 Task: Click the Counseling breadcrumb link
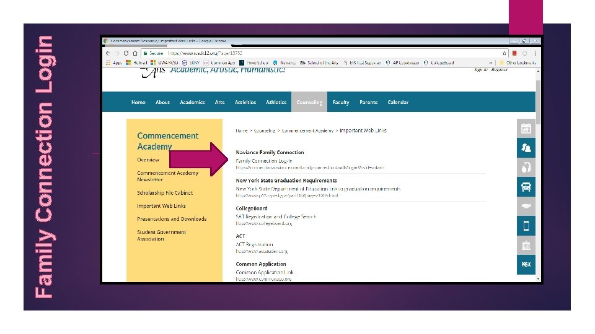265,131
